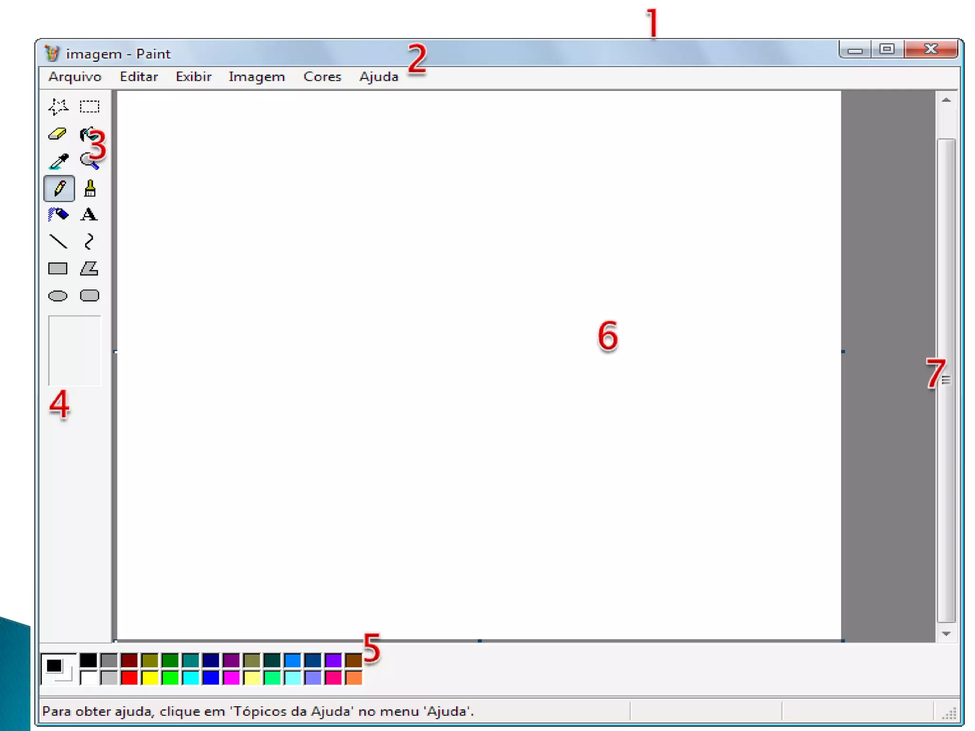The width and height of the screenshot is (975, 731).
Task: Open the Imagem menu
Action: (257, 77)
